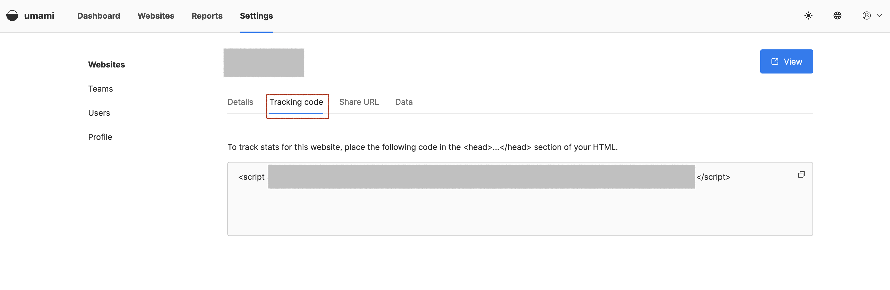Open the language globe icon
The height and width of the screenshot is (290, 890).
tap(837, 16)
